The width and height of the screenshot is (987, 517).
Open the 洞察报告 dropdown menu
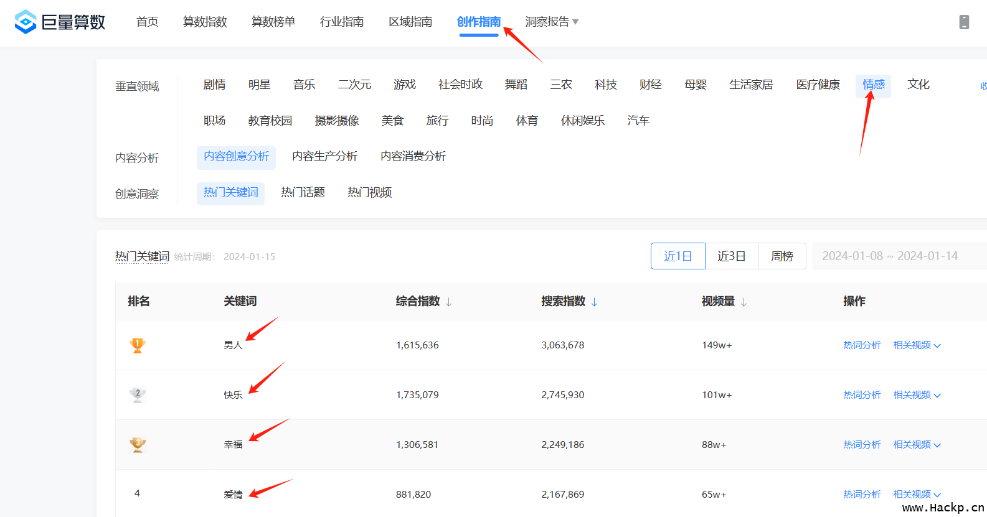point(552,22)
